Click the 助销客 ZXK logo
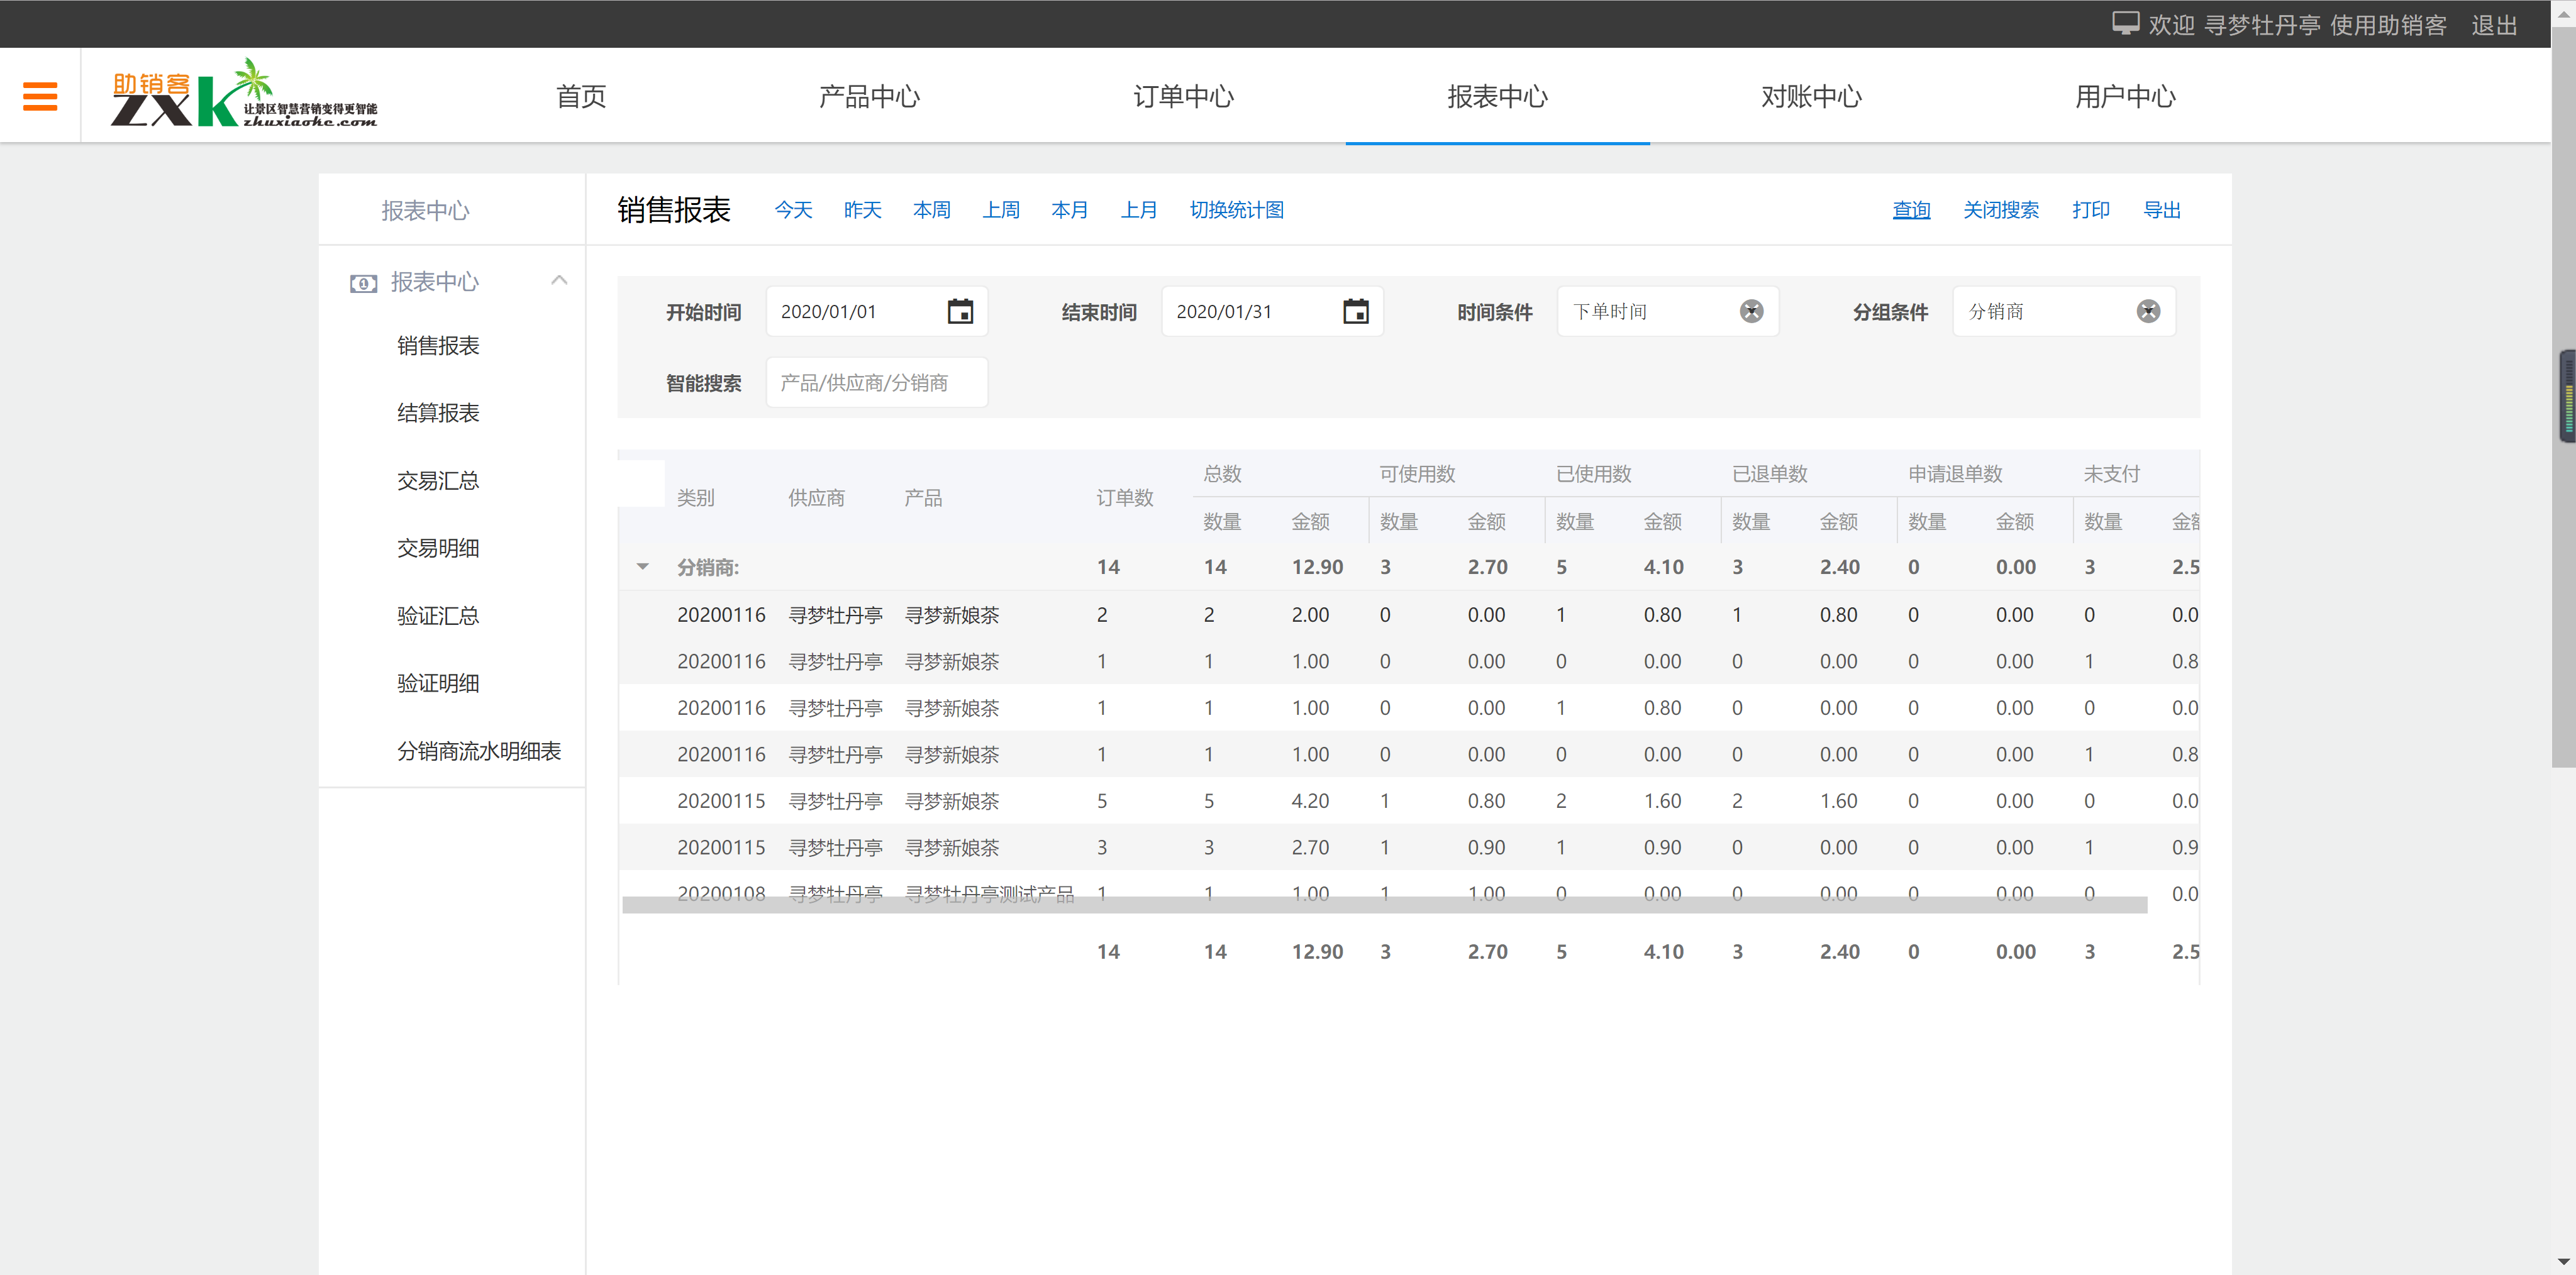 pyautogui.click(x=243, y=95)
